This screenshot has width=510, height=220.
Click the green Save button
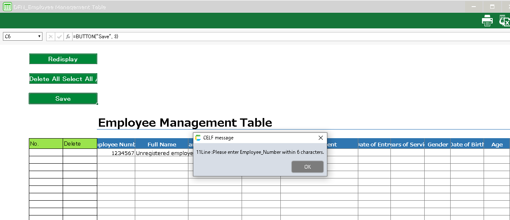point(63,99)
